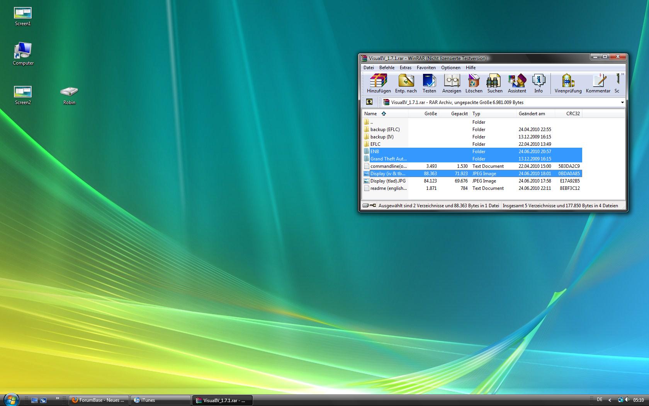Click the Anzeigen view icon
The height and width of the screenshot is (406, 649).
pyautogui.click(x=452, y=84)
